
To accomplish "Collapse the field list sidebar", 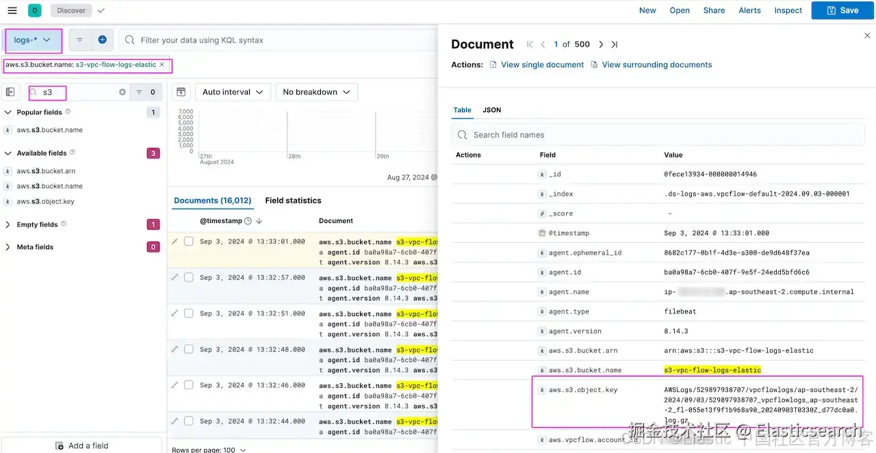I will click(x=10, y=92).
